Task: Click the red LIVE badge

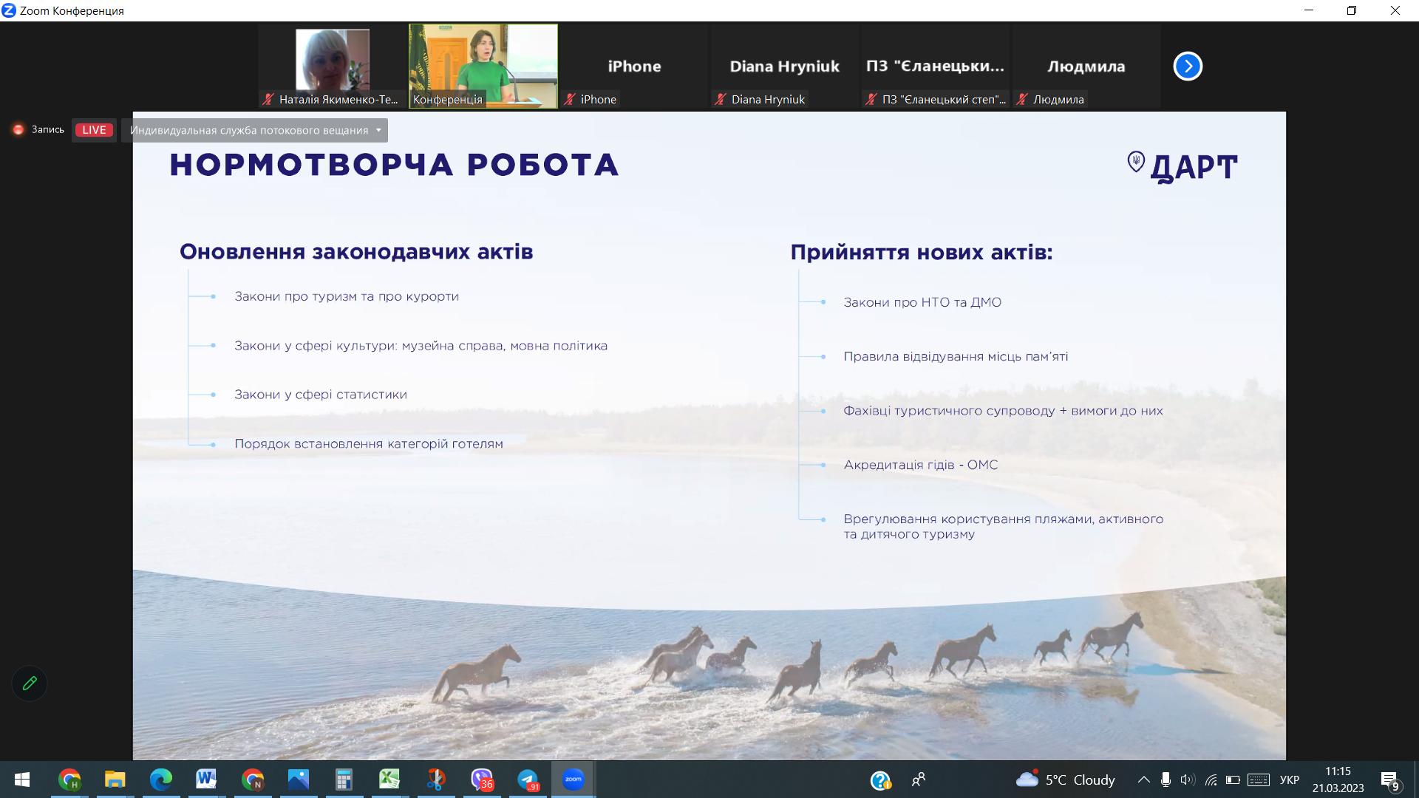Action: click(94, 130)
